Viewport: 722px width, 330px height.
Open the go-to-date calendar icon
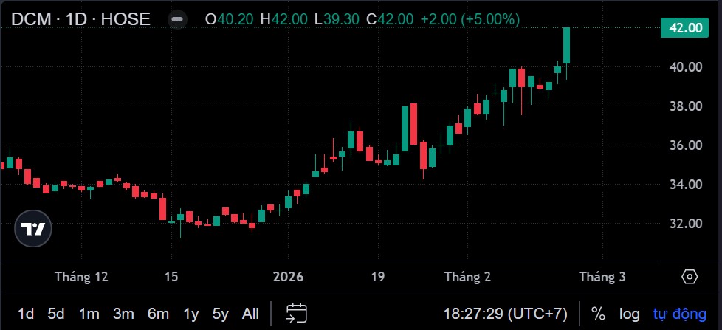point(297,313)
